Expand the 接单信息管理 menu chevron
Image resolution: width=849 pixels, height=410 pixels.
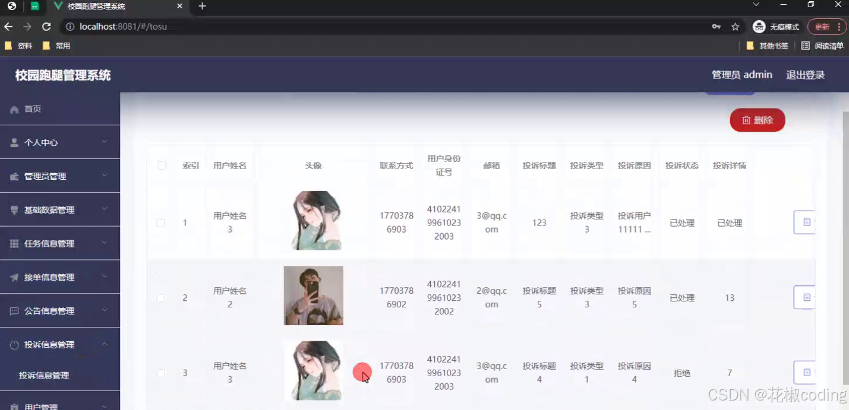coord(105,276)
